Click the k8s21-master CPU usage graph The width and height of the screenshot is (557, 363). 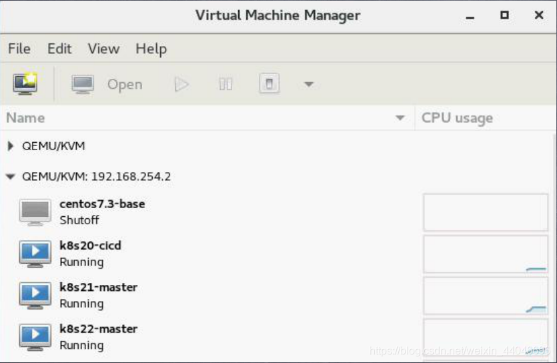pos(486,296)
